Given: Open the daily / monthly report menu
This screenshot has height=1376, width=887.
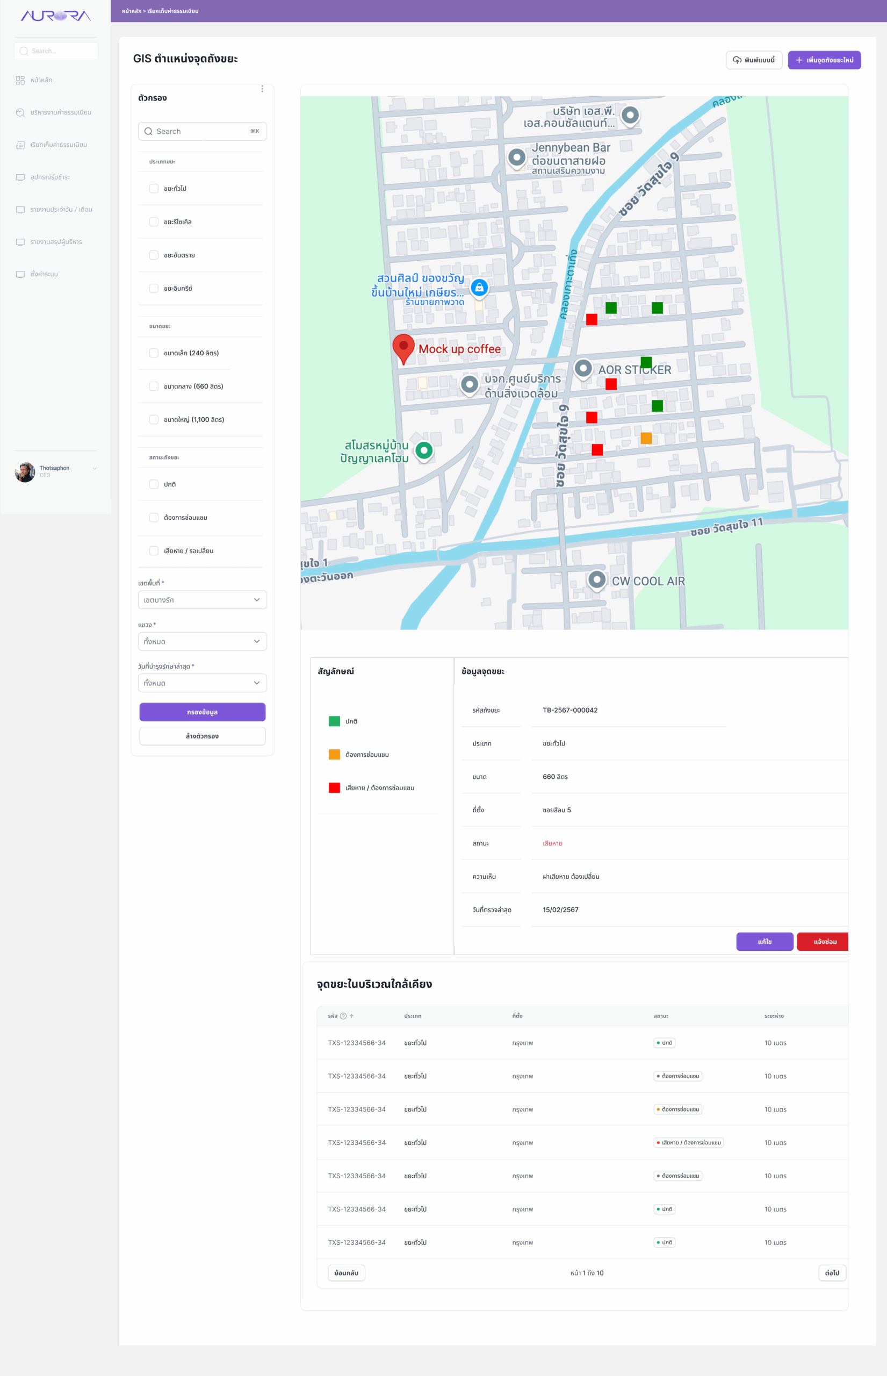Looking at the screenshot, I should (x=61, y=210).
